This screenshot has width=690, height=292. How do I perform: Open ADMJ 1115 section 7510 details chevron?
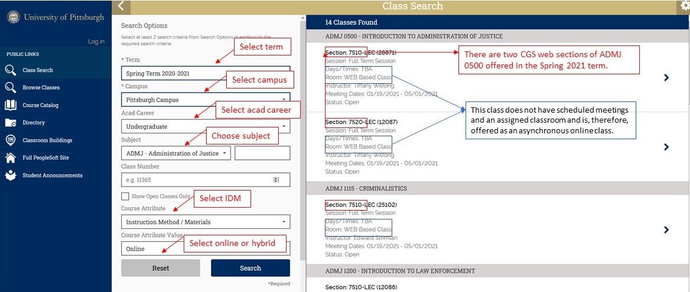[666, 229]
